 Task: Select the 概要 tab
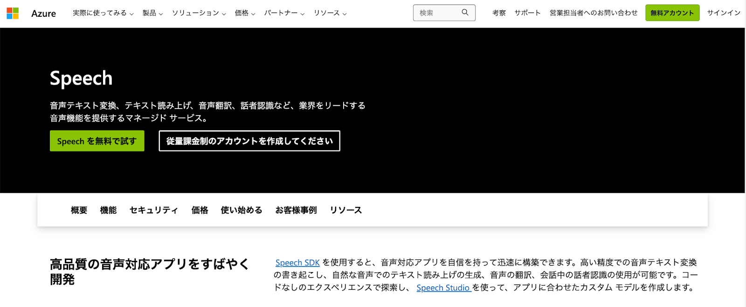(x=79, y=210)
